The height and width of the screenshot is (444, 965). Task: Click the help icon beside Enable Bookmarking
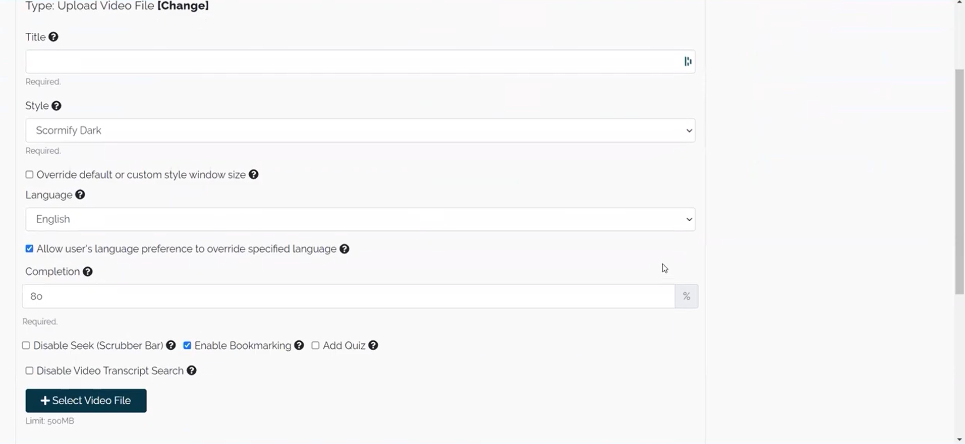(x=299, y=345)
